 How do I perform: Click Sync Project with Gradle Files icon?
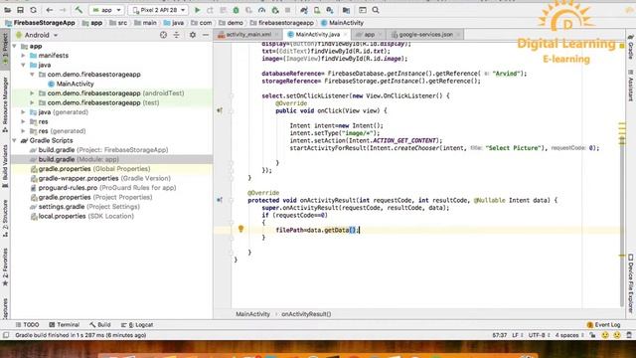pos(304,10)
